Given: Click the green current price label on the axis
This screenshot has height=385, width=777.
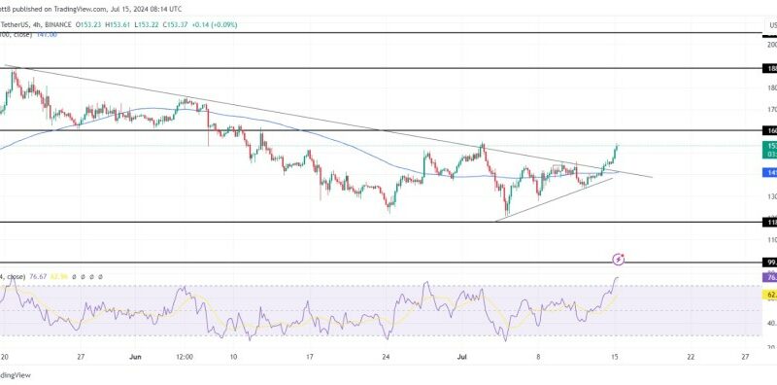Looking at the screenshot, I should point(770,150).
